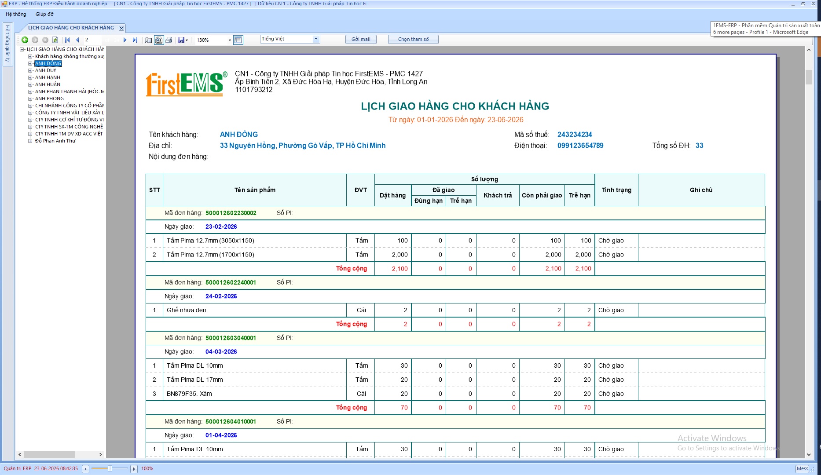Decrease zoom with status bar left arrow
The width and height of the screenshot is (821, 475).
(86, 469)
